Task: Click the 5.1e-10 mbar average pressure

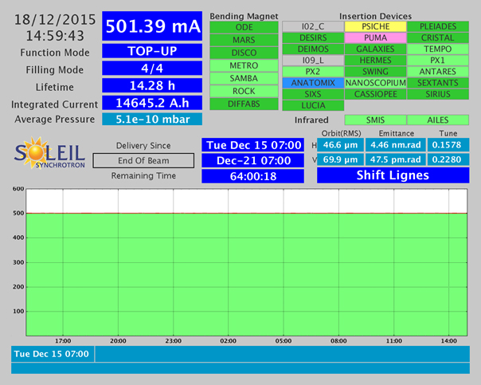Action: click(x=152, y=120)
